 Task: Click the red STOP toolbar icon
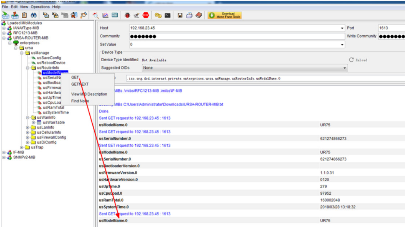(146, 15)
